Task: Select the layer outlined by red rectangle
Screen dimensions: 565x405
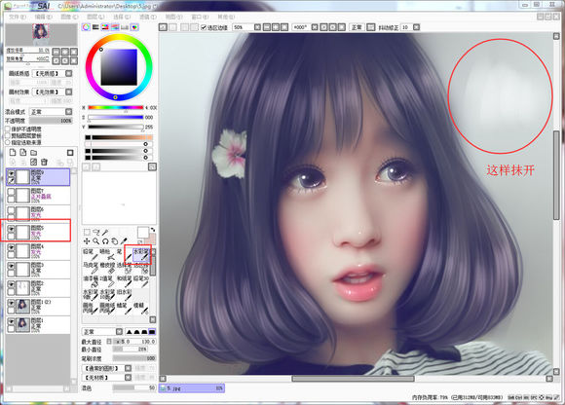Action: 35,231
